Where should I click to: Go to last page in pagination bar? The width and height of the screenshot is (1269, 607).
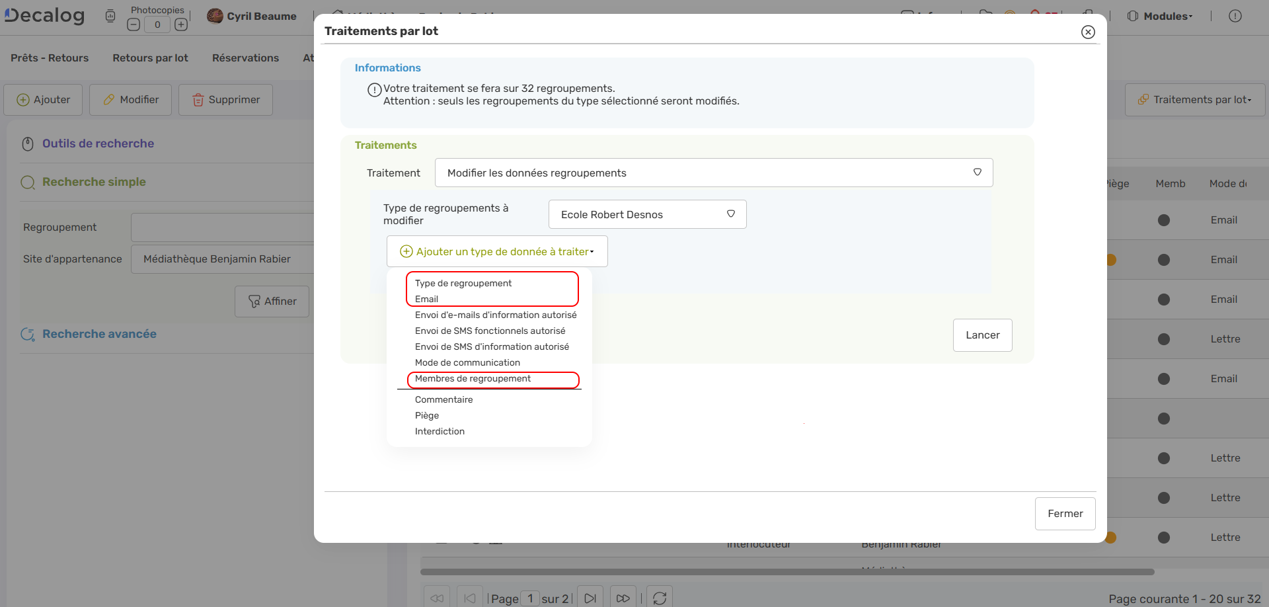(x=623, y=598)
